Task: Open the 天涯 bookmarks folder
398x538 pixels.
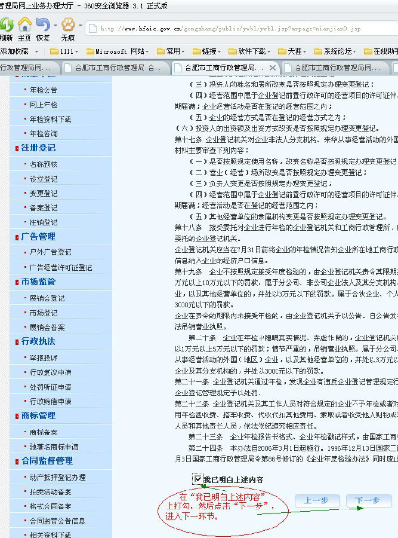Action: click(x=292, y=51)
